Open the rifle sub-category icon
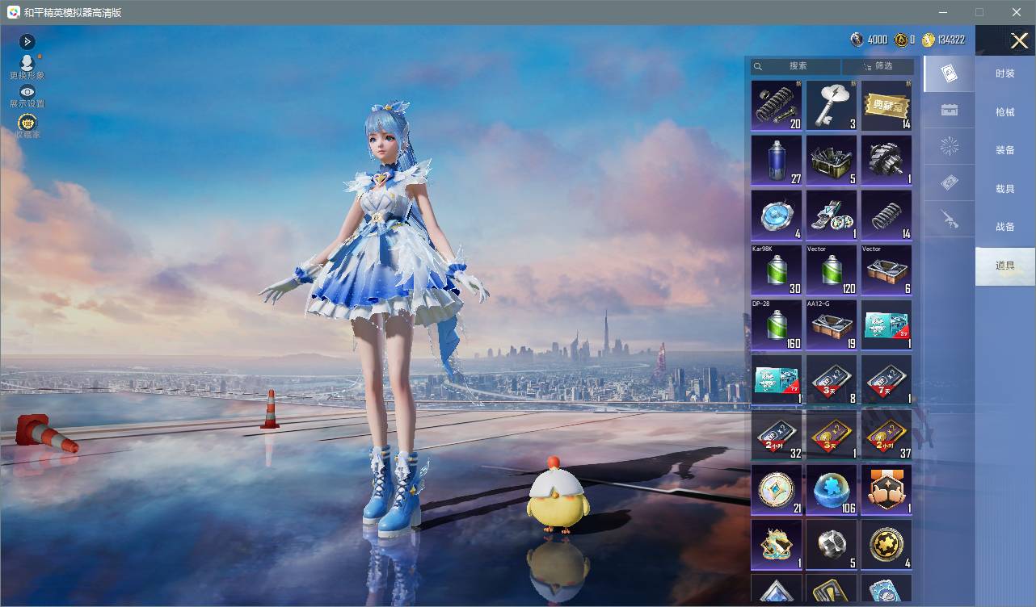The image size is (1036, 607). tap(950, 220)
